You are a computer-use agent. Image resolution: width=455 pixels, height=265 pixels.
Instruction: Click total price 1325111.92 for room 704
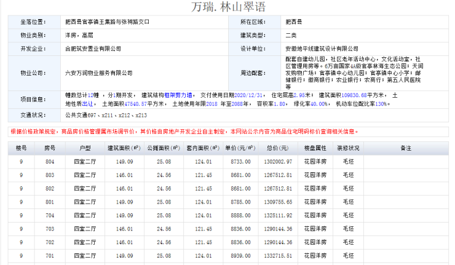click(x=278, y=215)
